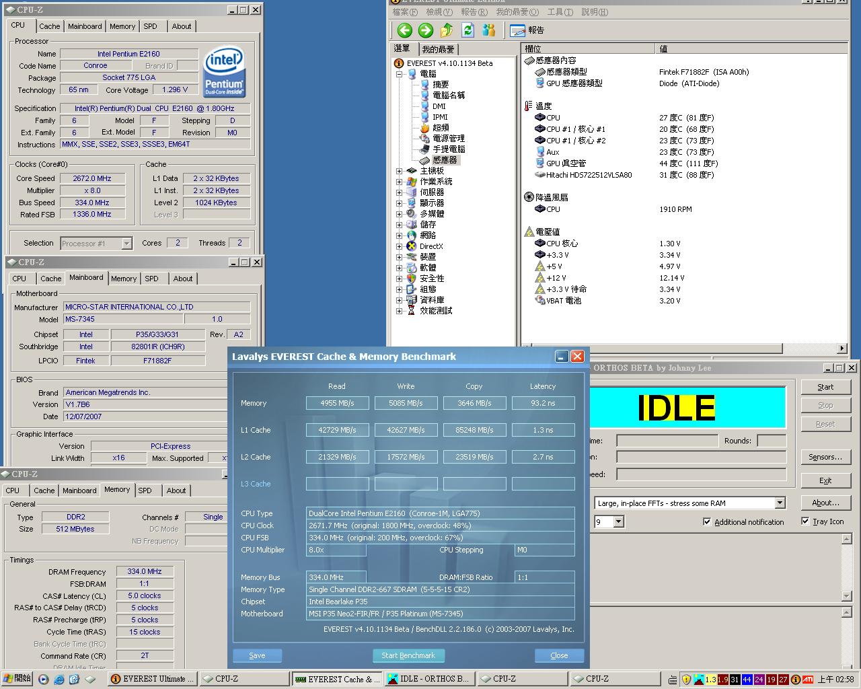Open Internet Explorer from quick launch
This screenshot has height=689, width=861.
pyautogui.click(x=59, y=680)
